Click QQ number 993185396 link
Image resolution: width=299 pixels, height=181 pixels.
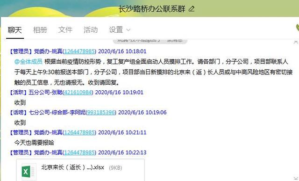pos(101,112)
